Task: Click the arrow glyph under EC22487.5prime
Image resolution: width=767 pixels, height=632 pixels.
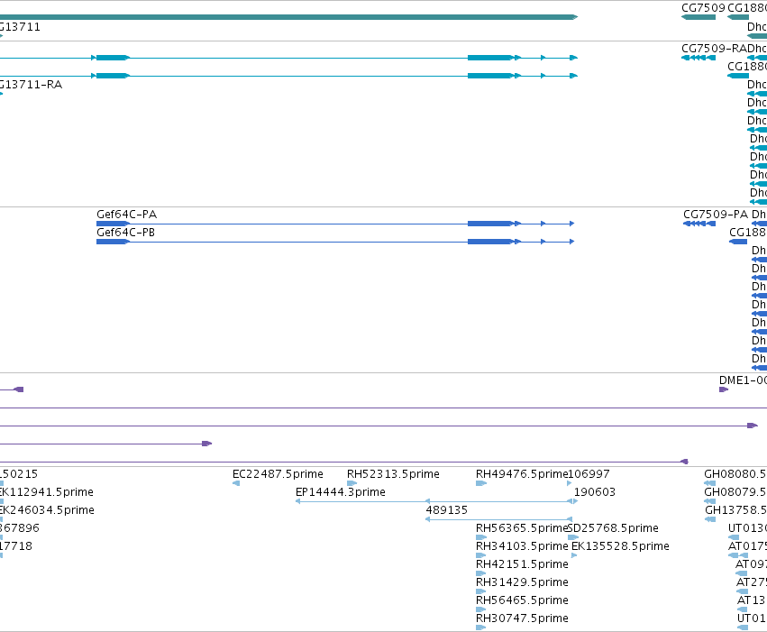Action: pos(236,483)
